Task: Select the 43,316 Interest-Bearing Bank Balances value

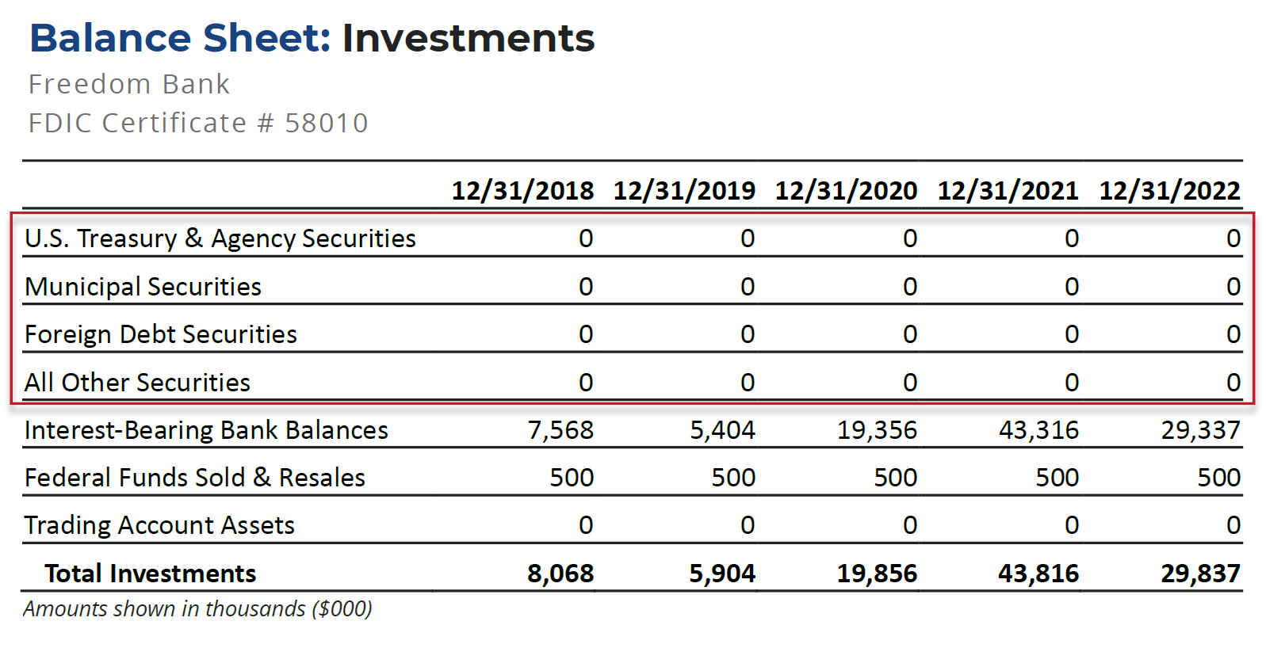Action: [x=1038, y=430]
